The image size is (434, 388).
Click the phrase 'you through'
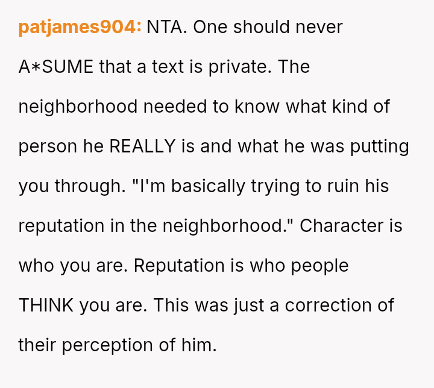[63, 186]
